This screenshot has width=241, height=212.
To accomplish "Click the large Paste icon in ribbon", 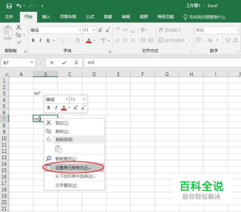I will coord(8,31).
